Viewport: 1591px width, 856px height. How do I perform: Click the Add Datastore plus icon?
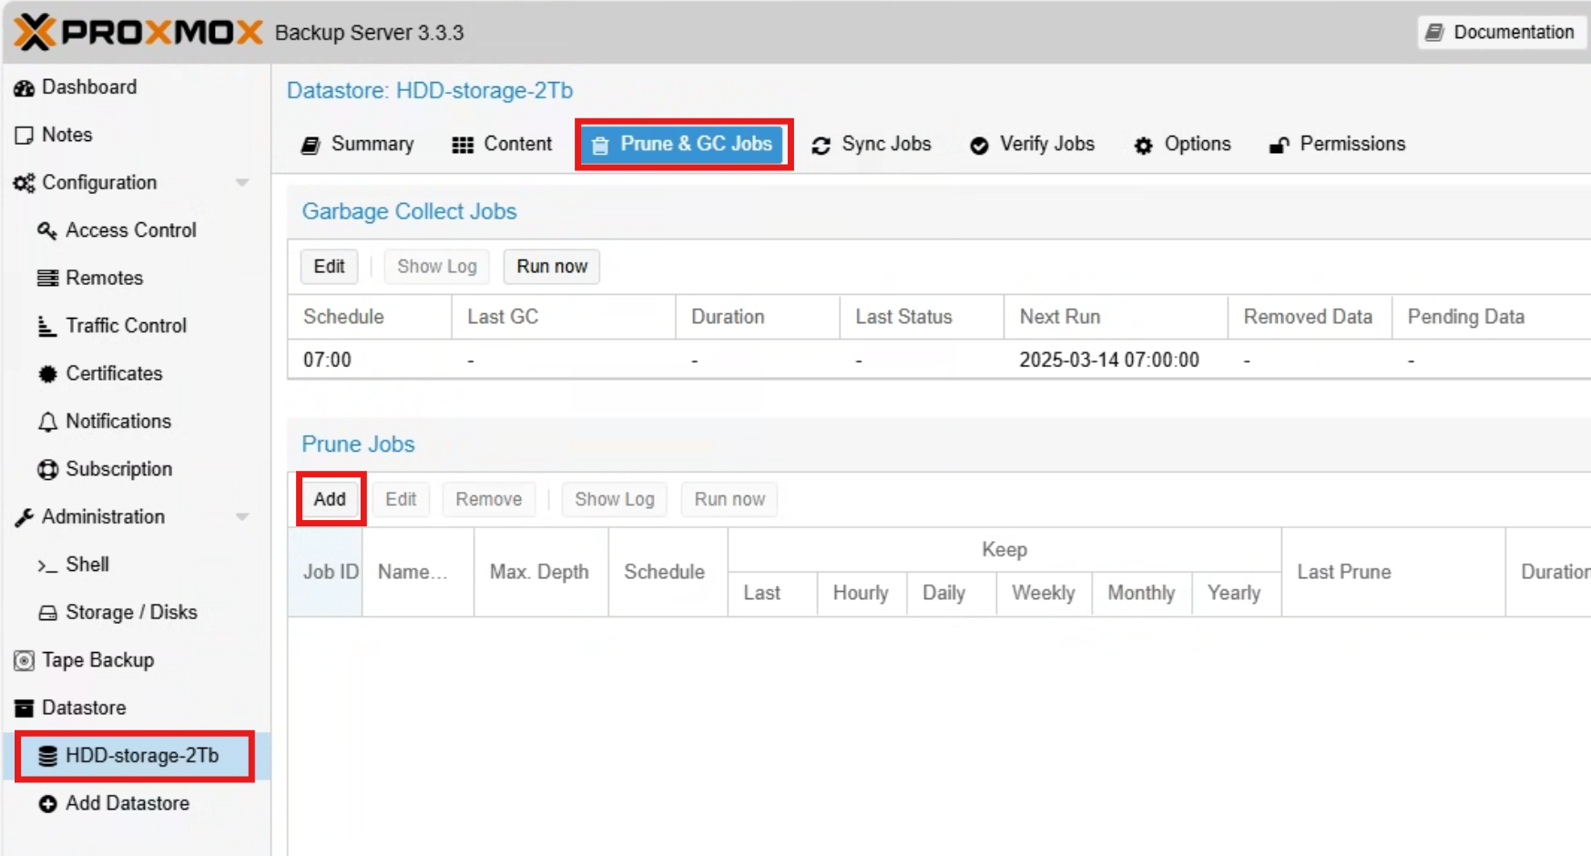coord(47,803)
